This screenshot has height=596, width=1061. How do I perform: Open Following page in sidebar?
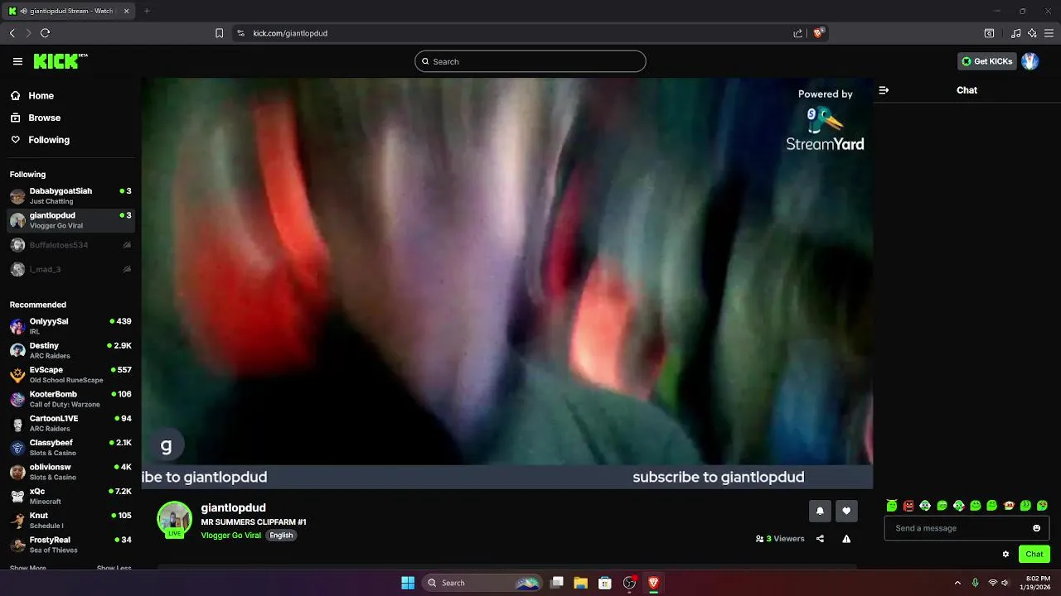point(70,140)
